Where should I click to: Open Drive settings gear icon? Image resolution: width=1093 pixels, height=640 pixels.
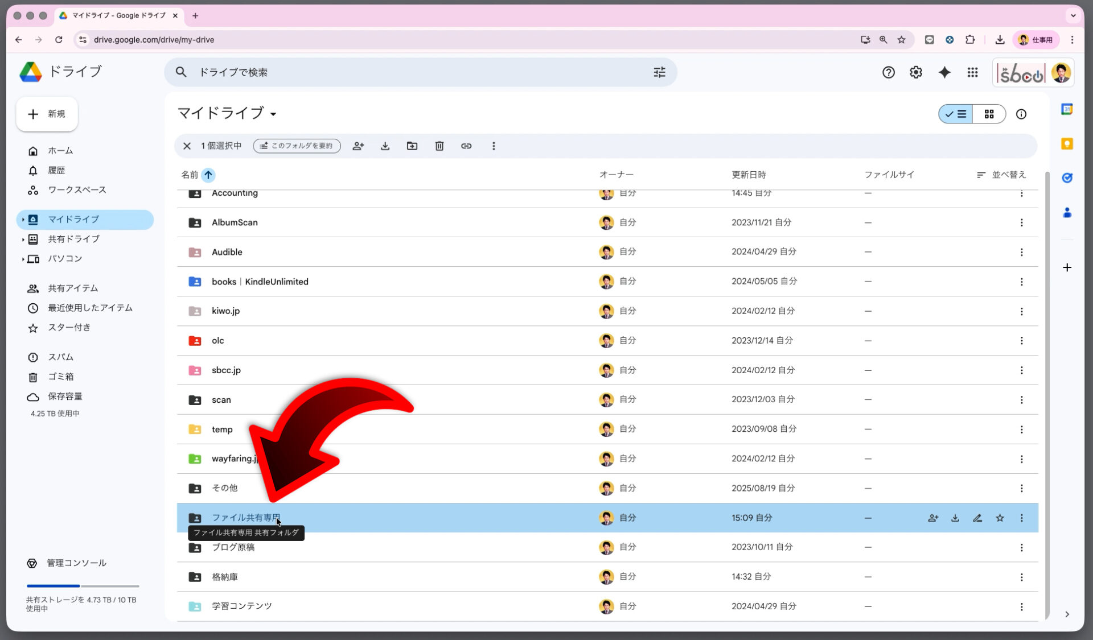915,72
